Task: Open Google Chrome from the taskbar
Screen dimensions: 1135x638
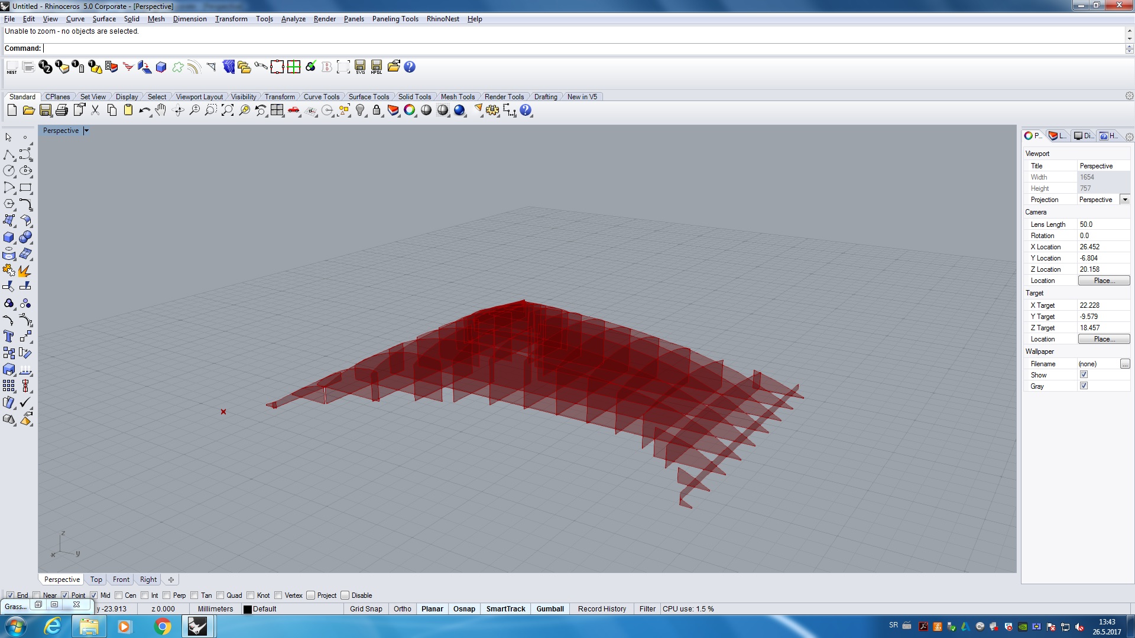Action: 162,626
